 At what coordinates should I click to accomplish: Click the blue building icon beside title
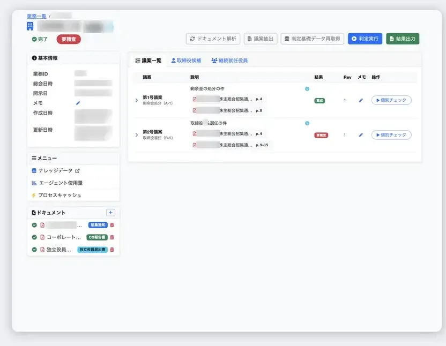[30, 26]
